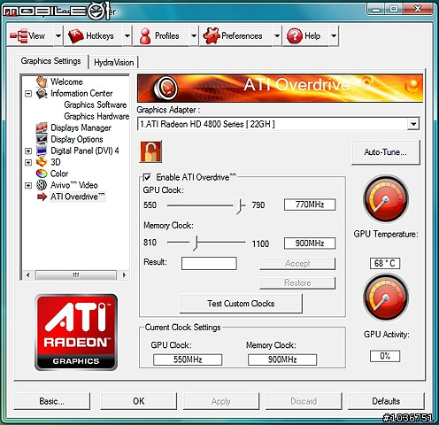Expand the Avivo Video tree node
This screenshot has height=425, width=439.
coord(28,185)
